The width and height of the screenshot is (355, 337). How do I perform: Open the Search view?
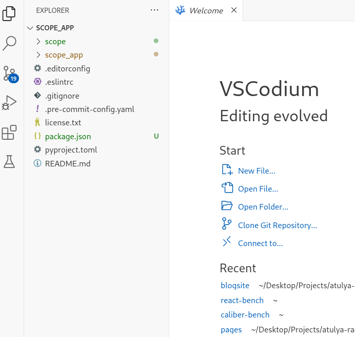[9, 43]
